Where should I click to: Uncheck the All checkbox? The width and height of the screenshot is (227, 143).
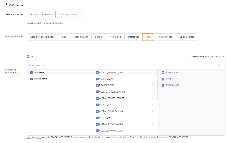point(28,57)
